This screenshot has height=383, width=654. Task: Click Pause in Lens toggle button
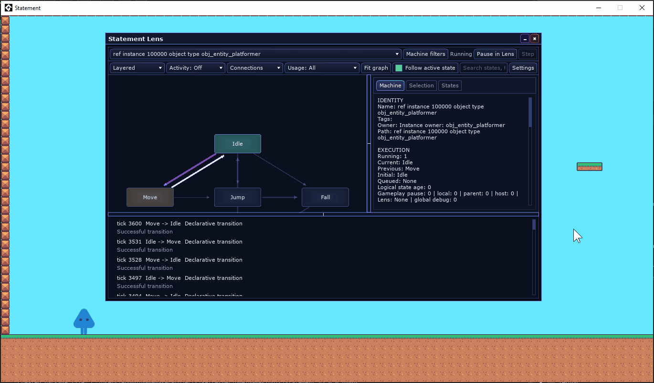496,54
